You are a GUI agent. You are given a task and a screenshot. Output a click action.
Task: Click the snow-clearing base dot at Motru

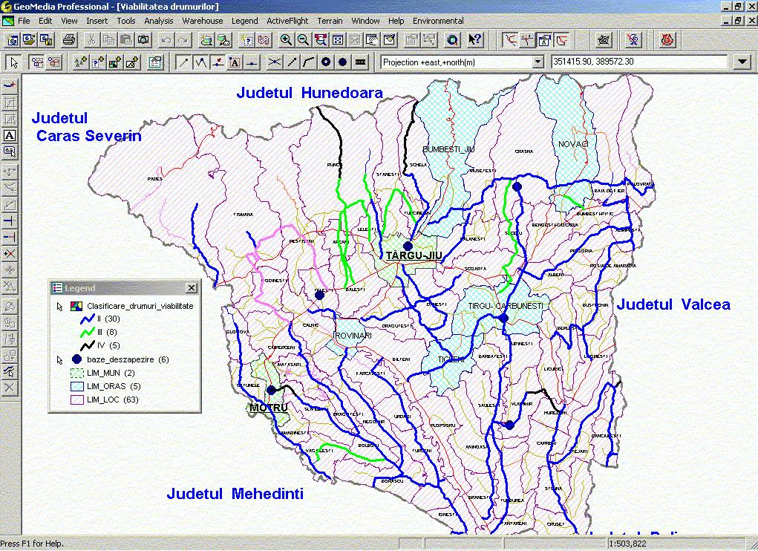point(272,390)
